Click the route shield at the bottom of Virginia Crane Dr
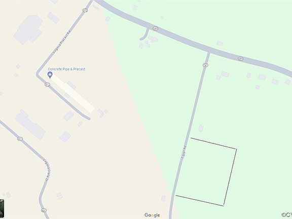This screenshot has width=292, height=219. click(44, 210)
